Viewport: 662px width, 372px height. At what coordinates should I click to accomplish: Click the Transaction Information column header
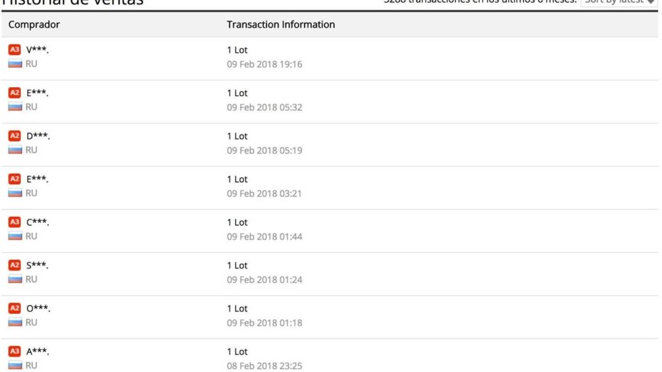(x=281, y=25)
